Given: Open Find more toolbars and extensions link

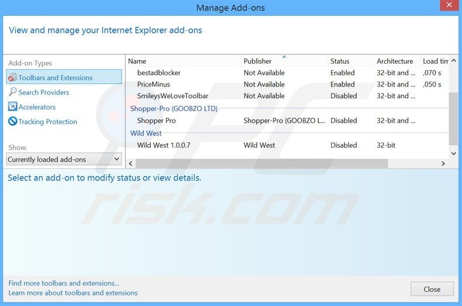Looking at the screenshot, I should click(64, 283).
